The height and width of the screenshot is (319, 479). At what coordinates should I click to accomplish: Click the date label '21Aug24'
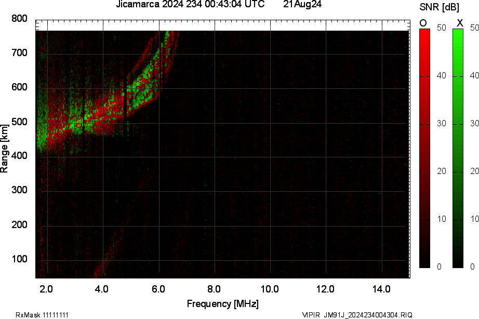302,4
